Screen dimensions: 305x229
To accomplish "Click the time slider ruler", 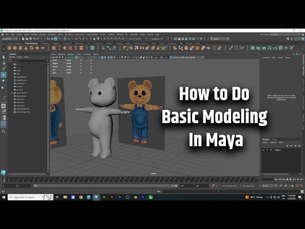I will click(131, 179).
